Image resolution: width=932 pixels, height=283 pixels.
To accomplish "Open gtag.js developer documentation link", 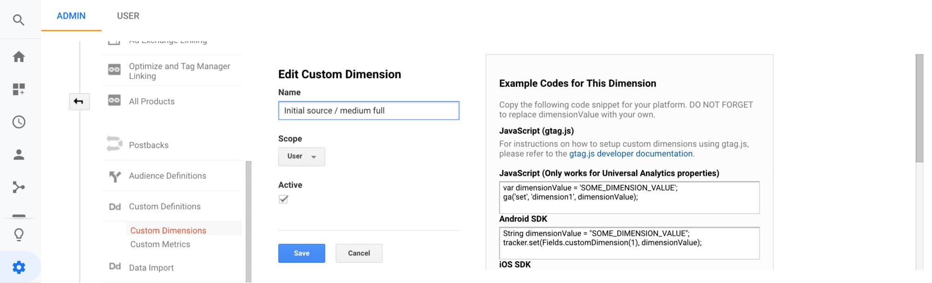I will (631, 154).
